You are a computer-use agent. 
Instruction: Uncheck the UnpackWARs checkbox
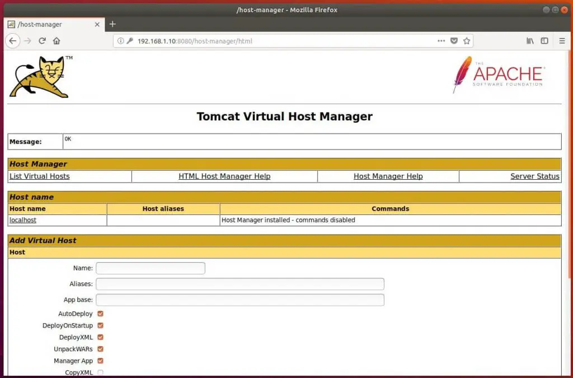tap(101, 349)
